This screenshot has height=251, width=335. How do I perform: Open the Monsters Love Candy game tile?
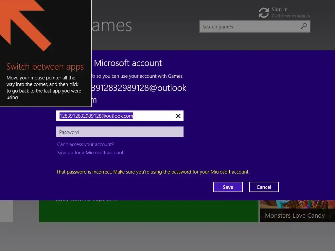297,211
